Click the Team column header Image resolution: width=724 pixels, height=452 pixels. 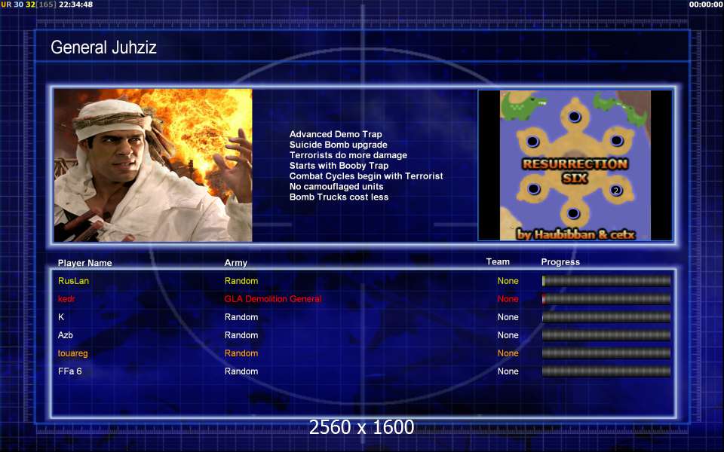click(x=498, y=261)
